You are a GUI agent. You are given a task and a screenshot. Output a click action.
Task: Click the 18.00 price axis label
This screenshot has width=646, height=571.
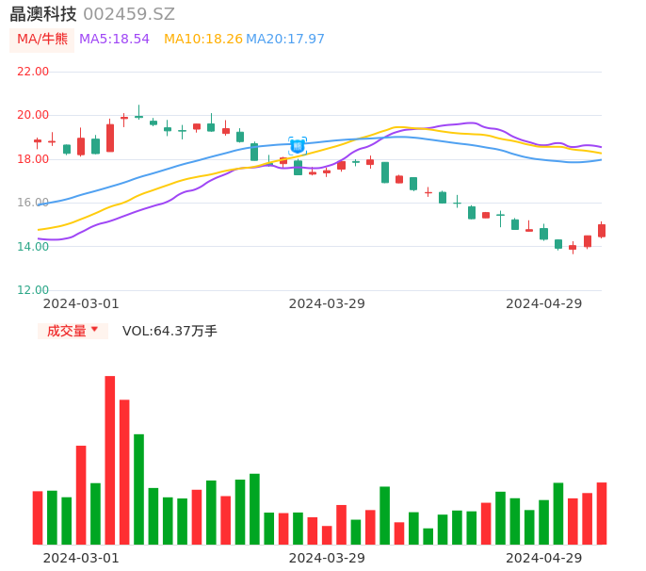33,159
